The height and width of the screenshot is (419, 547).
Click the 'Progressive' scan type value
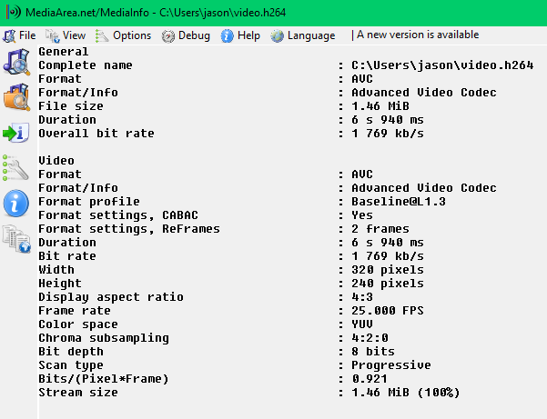pos(391,365)
